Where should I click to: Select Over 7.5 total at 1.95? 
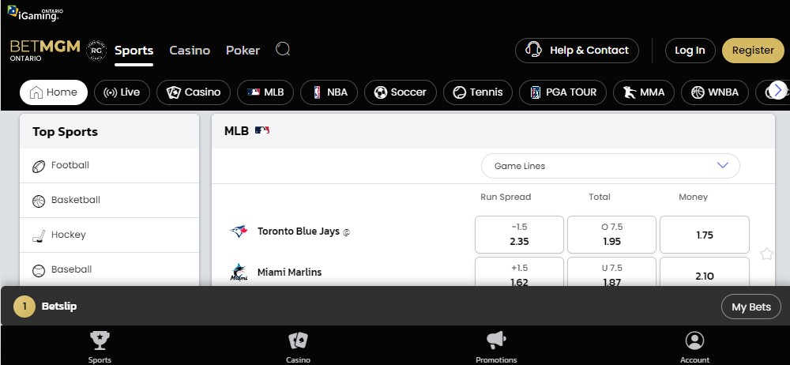(x=611, y=235)
